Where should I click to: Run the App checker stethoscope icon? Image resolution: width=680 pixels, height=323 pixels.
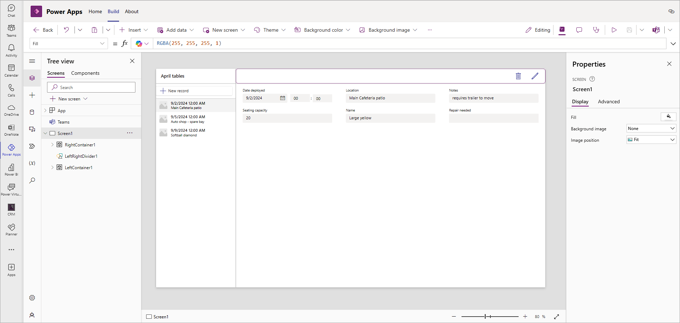click(x=596, y=30)
